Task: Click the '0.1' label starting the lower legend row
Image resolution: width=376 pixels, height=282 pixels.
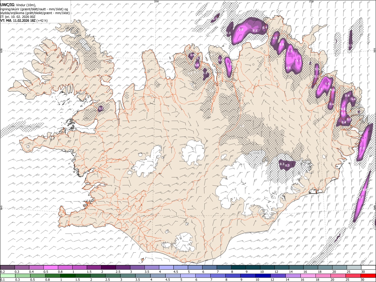Action: click(2, 280)
